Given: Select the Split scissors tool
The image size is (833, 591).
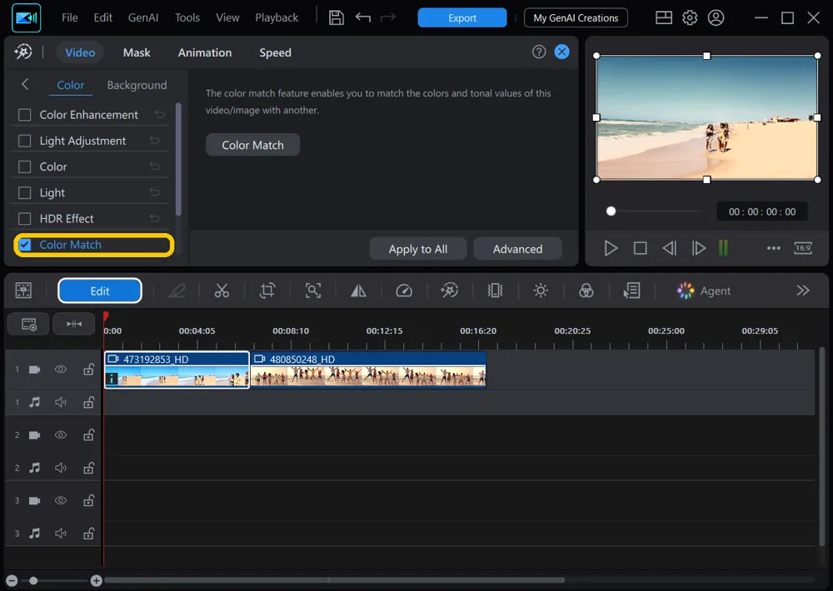Looking at the screenshot, I should pos(222,291).
